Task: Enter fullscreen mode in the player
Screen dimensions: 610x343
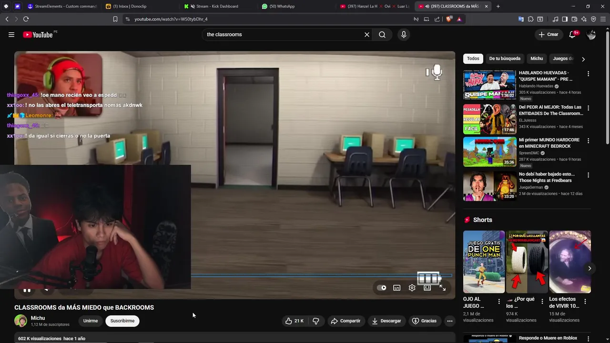Action: coord(442,288)
